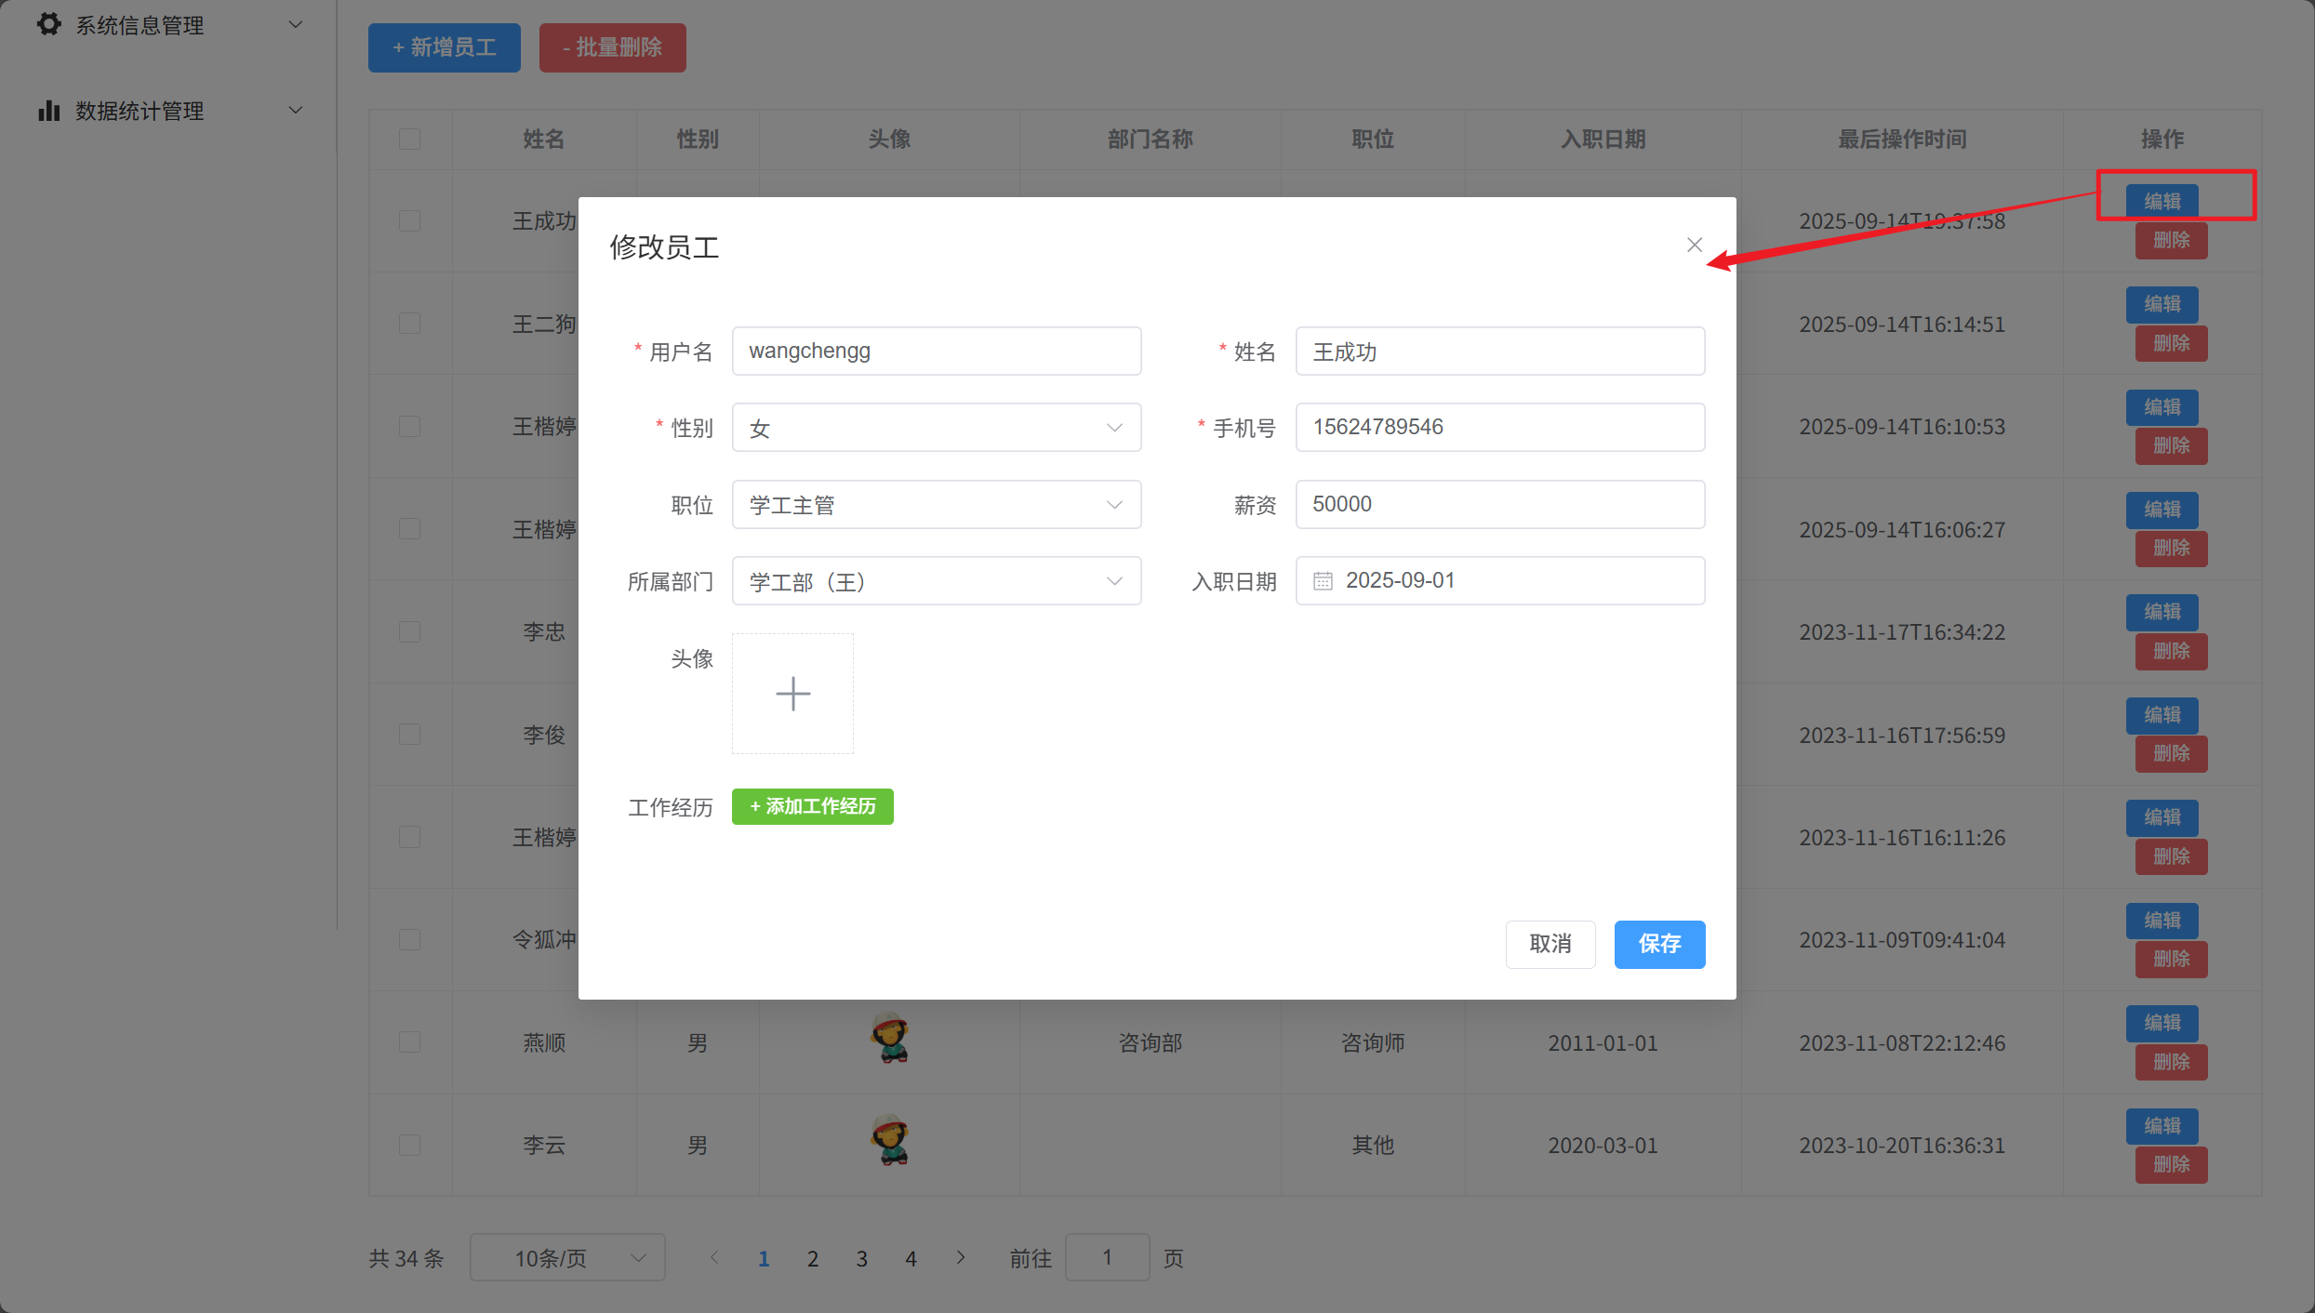Click the green 添加工作经历 button

[x=812, y=806]
